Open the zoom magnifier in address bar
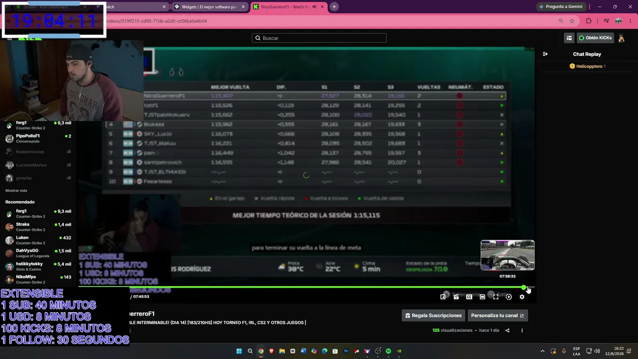The width and height of the screenshot is (638, 359). [x=561, y=21]
